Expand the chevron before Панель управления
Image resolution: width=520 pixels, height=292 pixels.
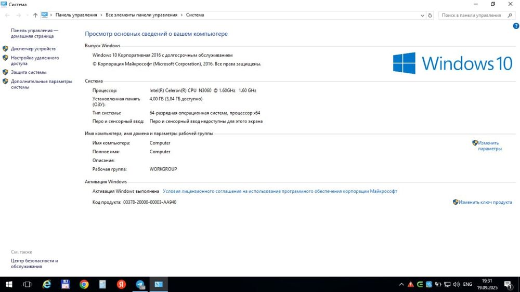pyautogui.click(x=51, y=15)
